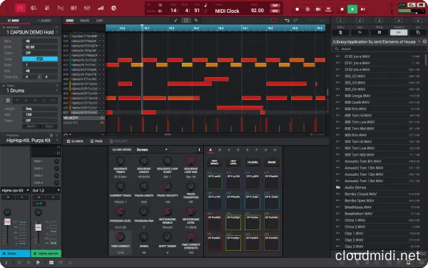Open the signal bars icon in top toolbar
Image resolution: width=428 pixels, height=268 pixels.
(x=101, y=8)
